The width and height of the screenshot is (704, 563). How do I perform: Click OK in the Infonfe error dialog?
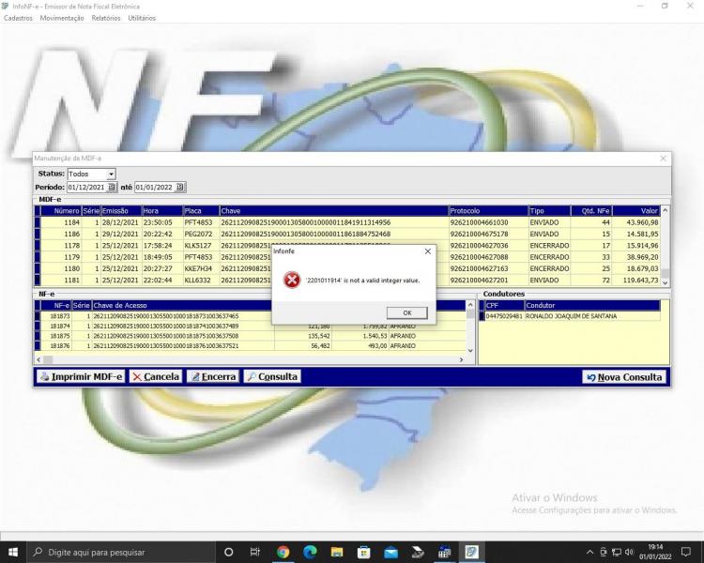click(406, 312)
